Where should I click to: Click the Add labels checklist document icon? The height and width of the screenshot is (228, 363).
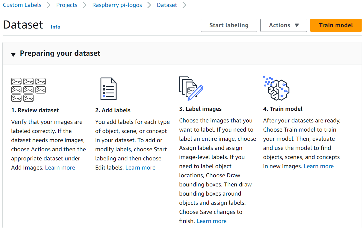click(108, 89)
